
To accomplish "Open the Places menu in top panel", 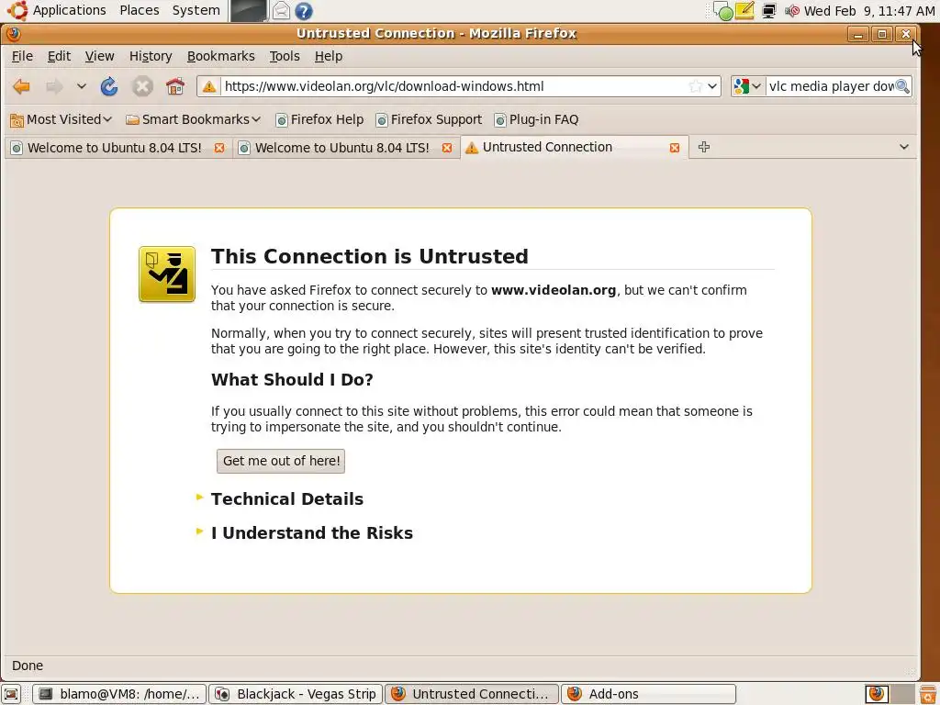I will (140, 10).
